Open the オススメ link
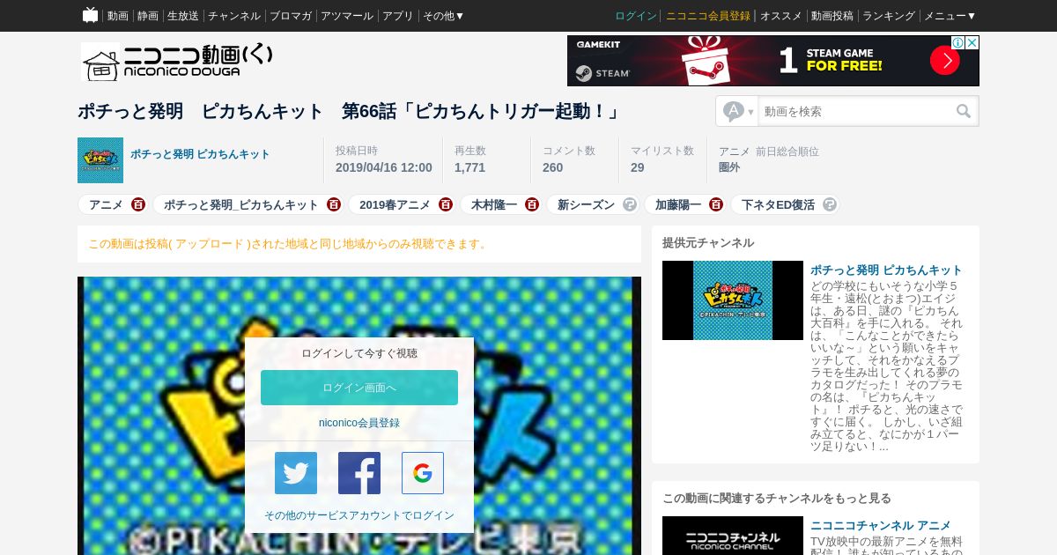The width and height of the screenshot is (1057, 555). 781,16
